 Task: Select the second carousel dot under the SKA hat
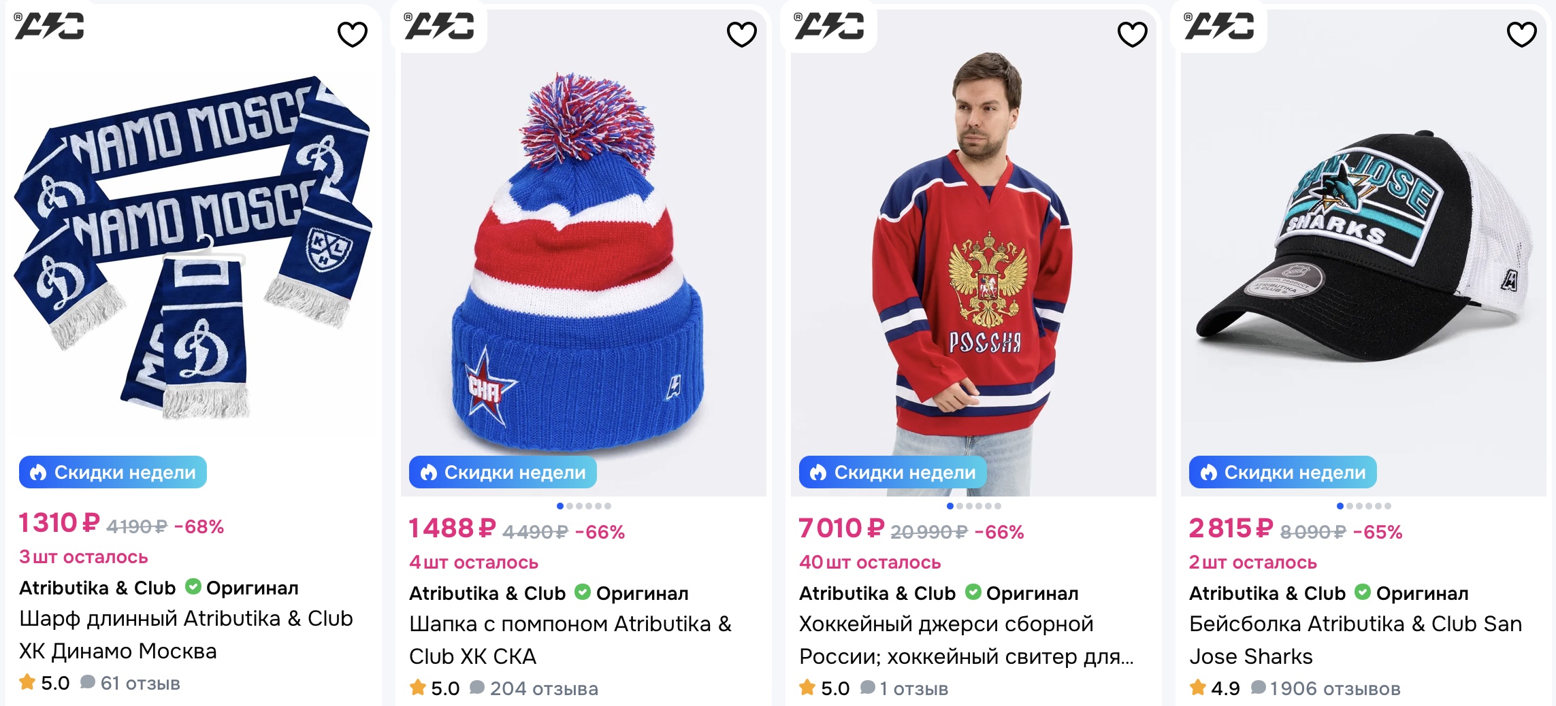point(569,506)
